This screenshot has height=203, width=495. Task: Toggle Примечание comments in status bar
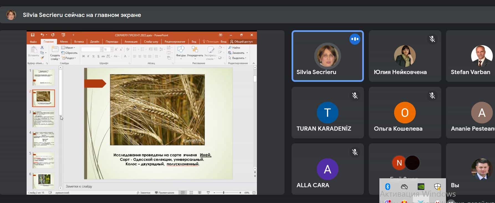click(165, 193)
